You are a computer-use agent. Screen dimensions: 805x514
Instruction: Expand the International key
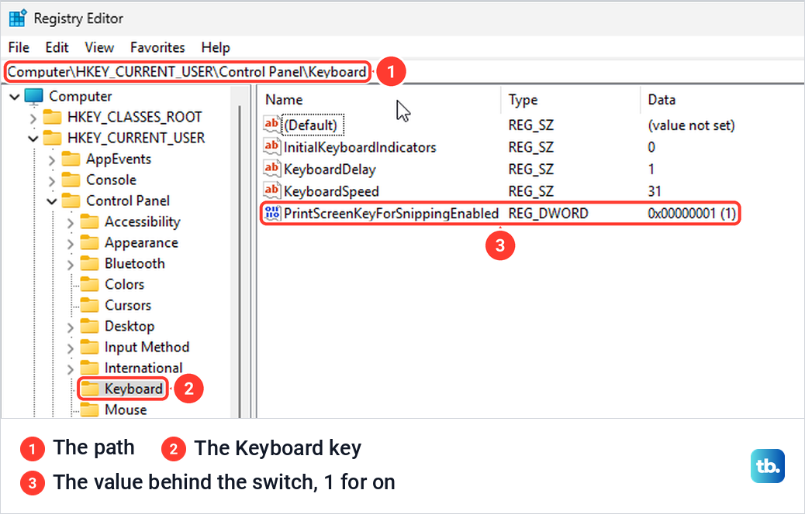point(71,369)
